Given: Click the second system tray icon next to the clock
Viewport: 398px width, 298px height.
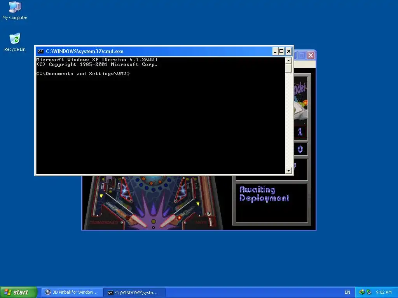Looking at the screenshot, I should coord(369,292).
